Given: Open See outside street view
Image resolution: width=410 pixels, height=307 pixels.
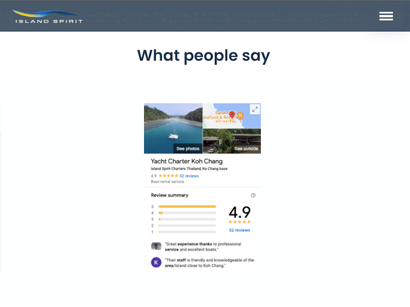Looking at the screenshot, I should (x=246, y=148).
